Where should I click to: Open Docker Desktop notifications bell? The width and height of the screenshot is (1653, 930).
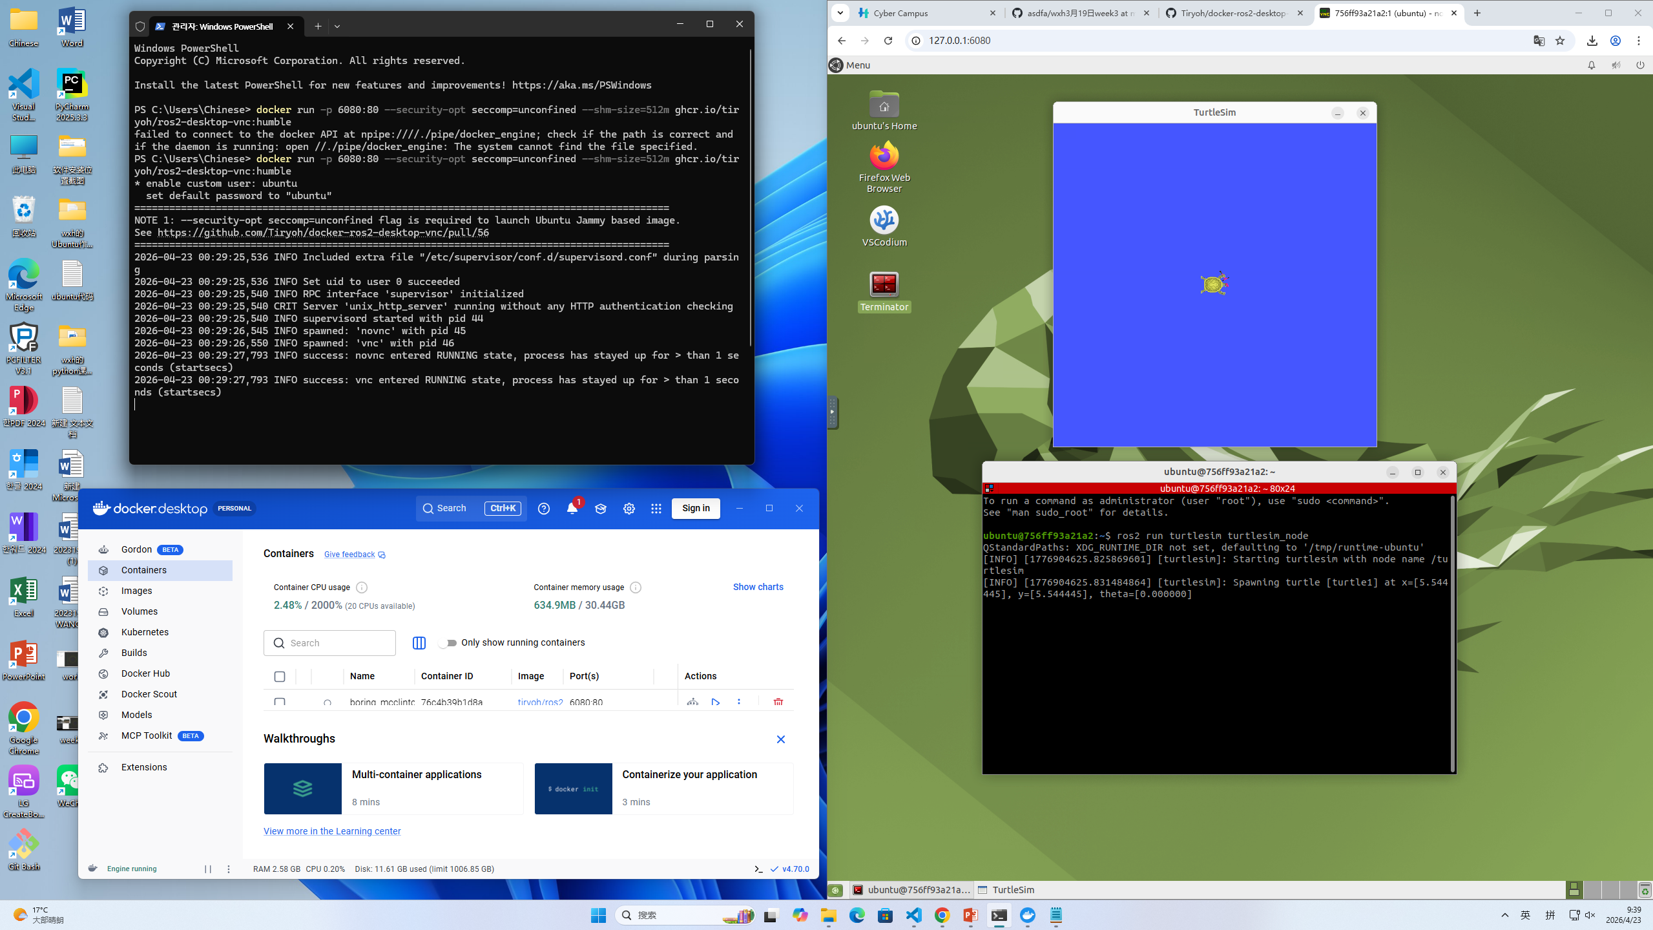572,509
